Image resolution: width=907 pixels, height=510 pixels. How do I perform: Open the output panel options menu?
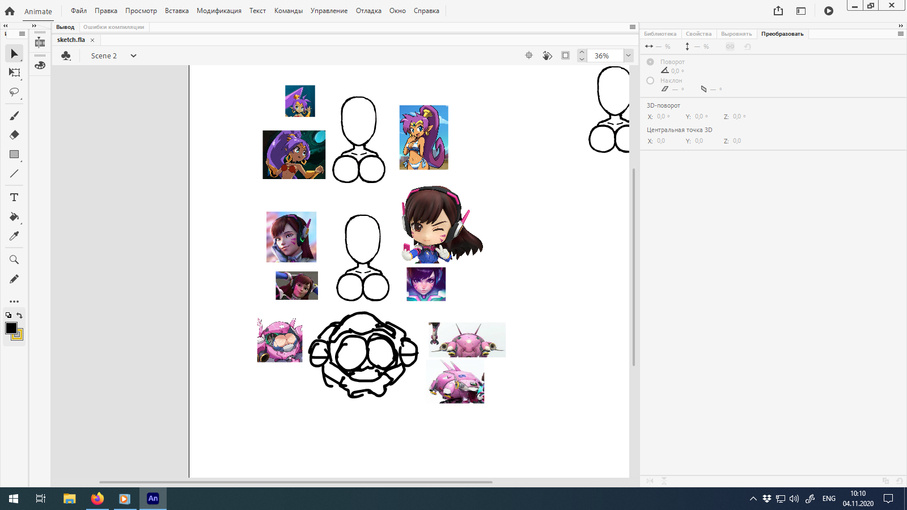click(633, 27)
